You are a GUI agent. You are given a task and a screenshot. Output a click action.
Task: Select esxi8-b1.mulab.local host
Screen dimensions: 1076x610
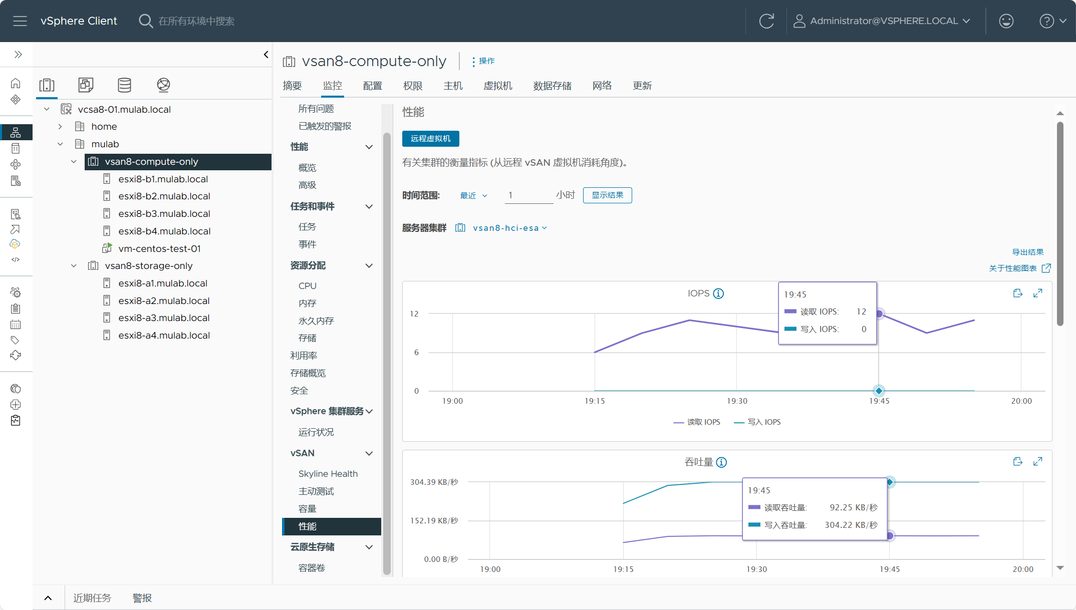point(163,179)
